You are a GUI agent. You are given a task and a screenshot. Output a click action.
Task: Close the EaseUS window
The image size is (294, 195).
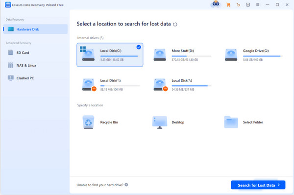(287, 5)
